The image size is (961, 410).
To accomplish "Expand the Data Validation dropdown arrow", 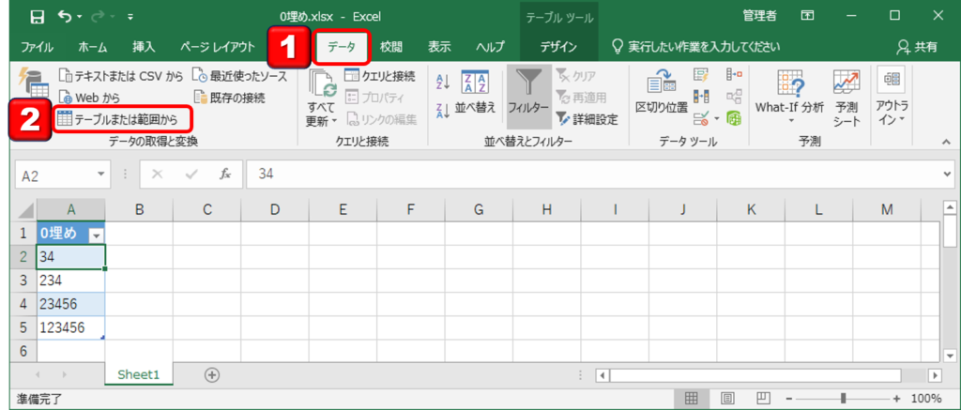I will 716,117.
